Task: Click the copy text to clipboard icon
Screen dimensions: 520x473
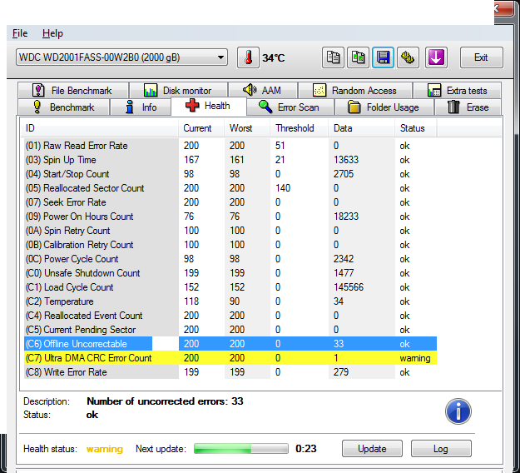Action: point(334,57)
